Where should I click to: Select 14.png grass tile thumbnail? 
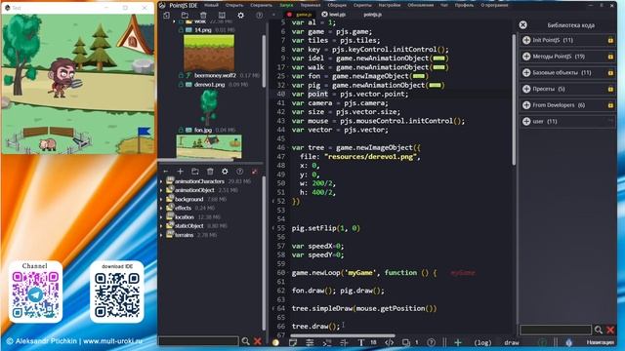(209, 53)
